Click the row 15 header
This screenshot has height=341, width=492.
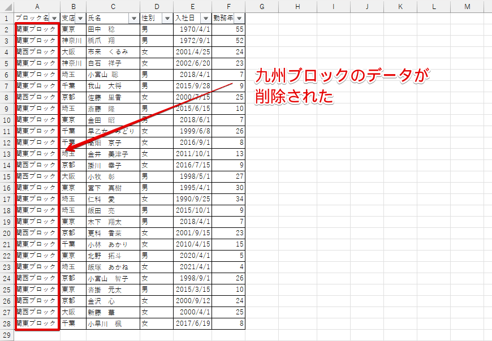(x=7, y=176)
